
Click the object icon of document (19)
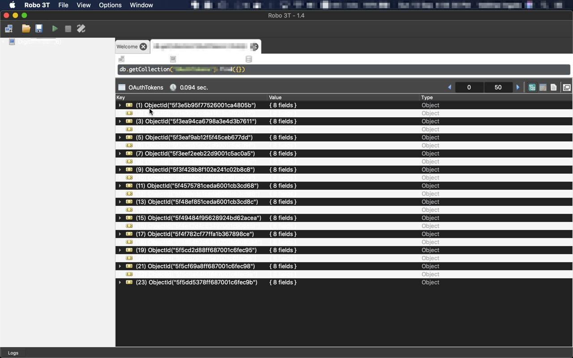[129, 250]
